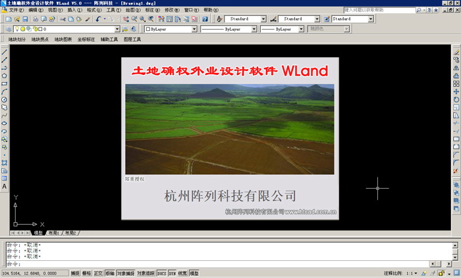Viewport: 461px width, 278px height.
Task: Click the Pan realtime icon
Action: [x=126, y=19]
